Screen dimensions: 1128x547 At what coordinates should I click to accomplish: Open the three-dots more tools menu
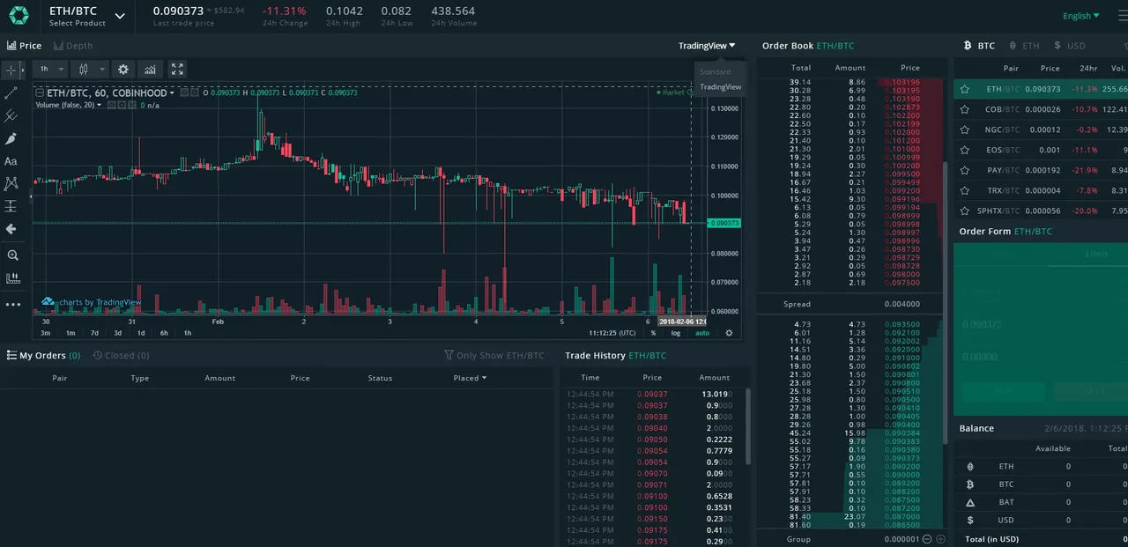[x=11, y=305]
